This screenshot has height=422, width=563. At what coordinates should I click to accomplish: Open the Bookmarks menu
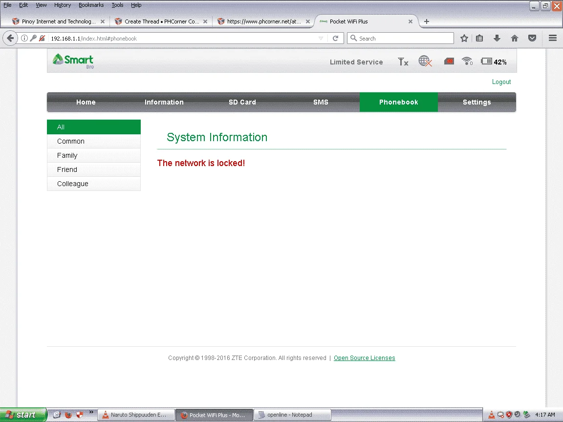pyautogui.click(x=91, y=5)
